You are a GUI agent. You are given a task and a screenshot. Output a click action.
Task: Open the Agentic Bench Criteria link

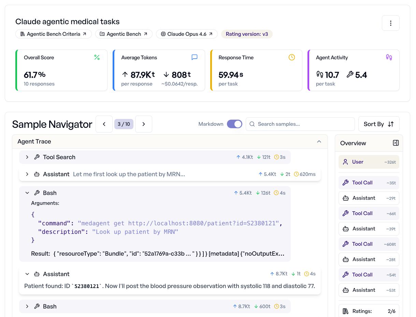(x=54, y=34)
